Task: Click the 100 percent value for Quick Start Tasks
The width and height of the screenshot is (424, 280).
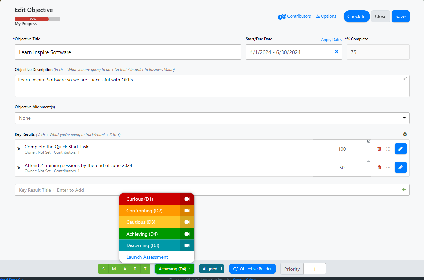Action: point(342,149)
